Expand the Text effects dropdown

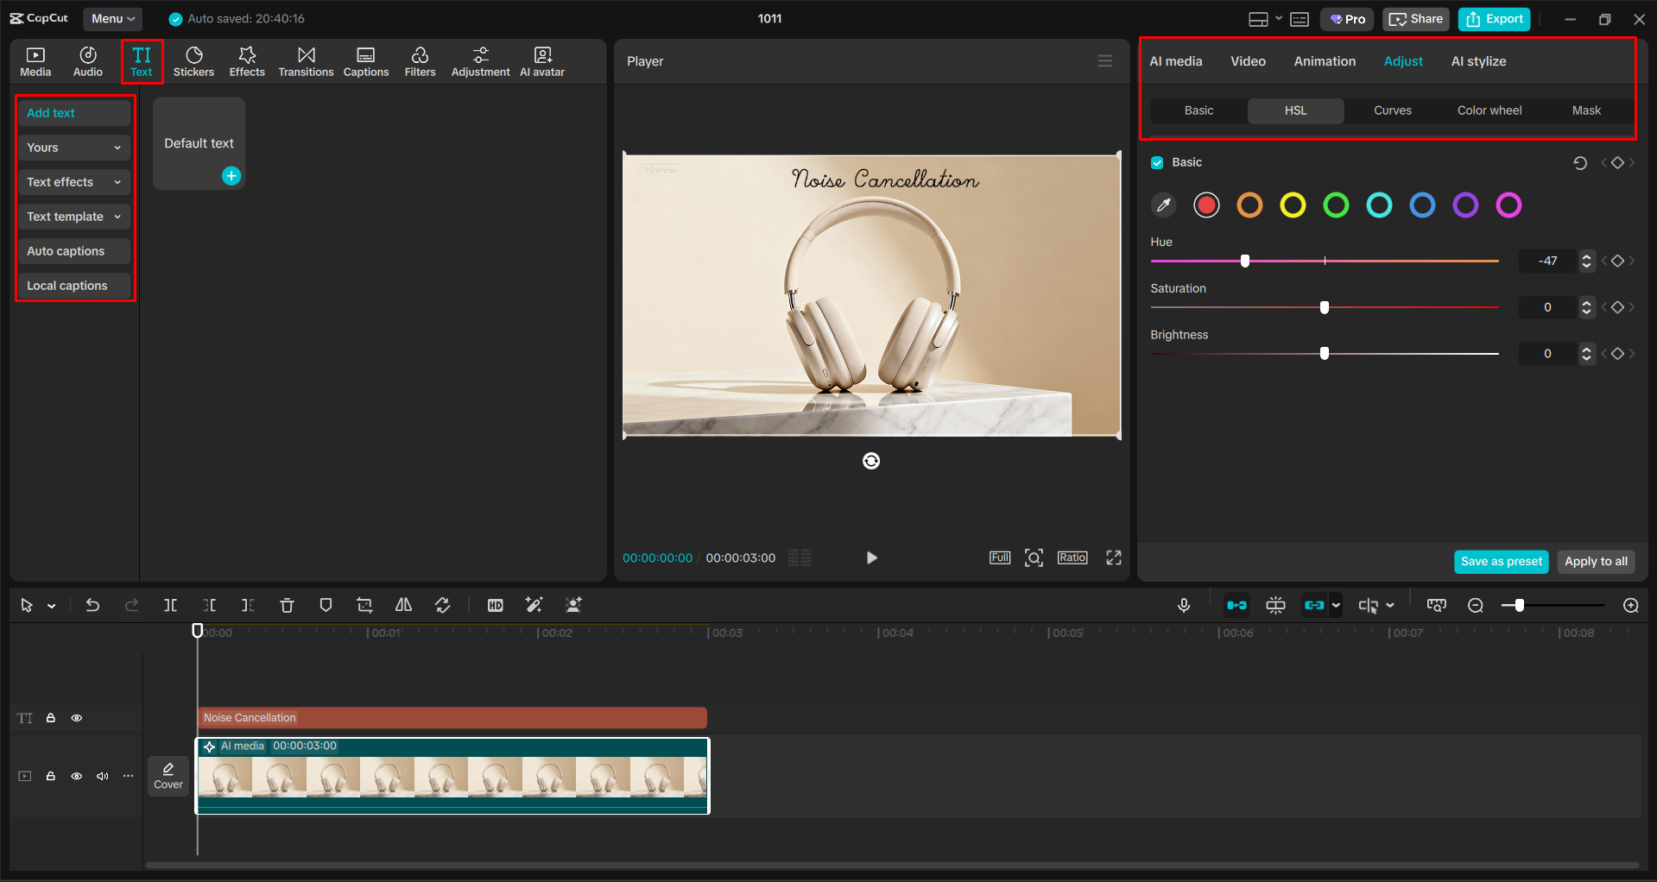(x=73, y=182)
